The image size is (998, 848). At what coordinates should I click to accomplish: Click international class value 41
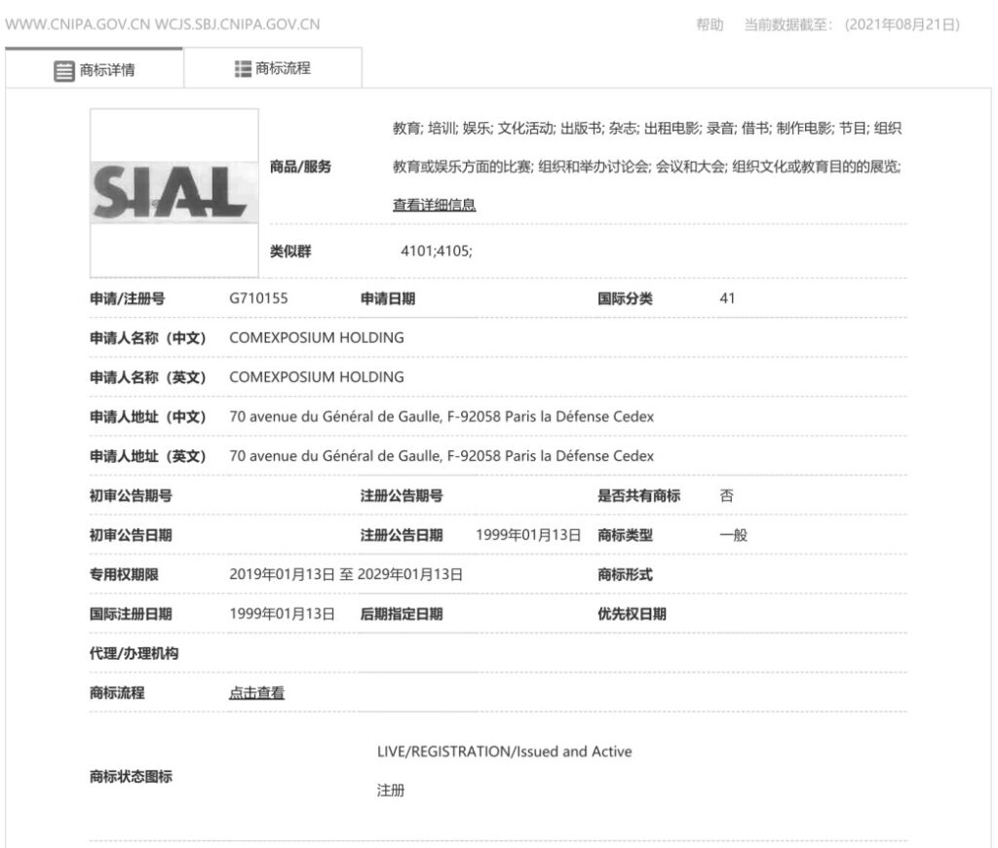tap(727, 298)
